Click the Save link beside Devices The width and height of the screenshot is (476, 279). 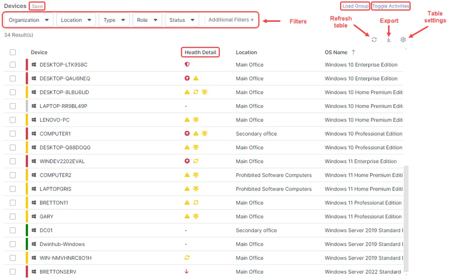[x=37, y=6]
